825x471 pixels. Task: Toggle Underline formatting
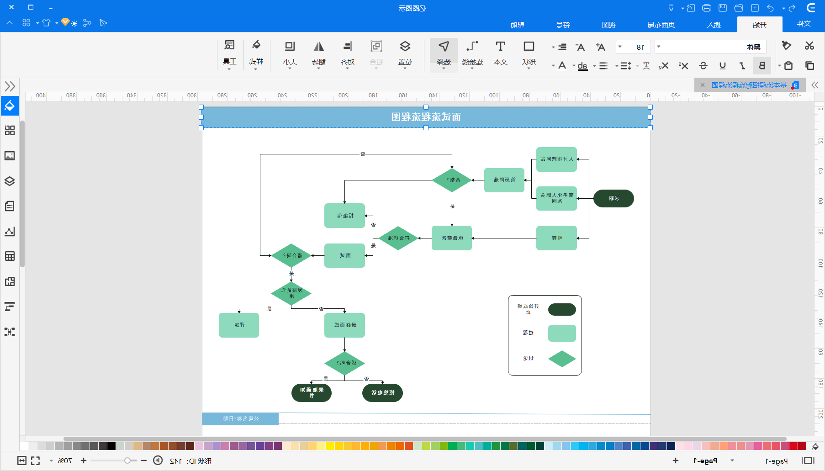[723, 66]
